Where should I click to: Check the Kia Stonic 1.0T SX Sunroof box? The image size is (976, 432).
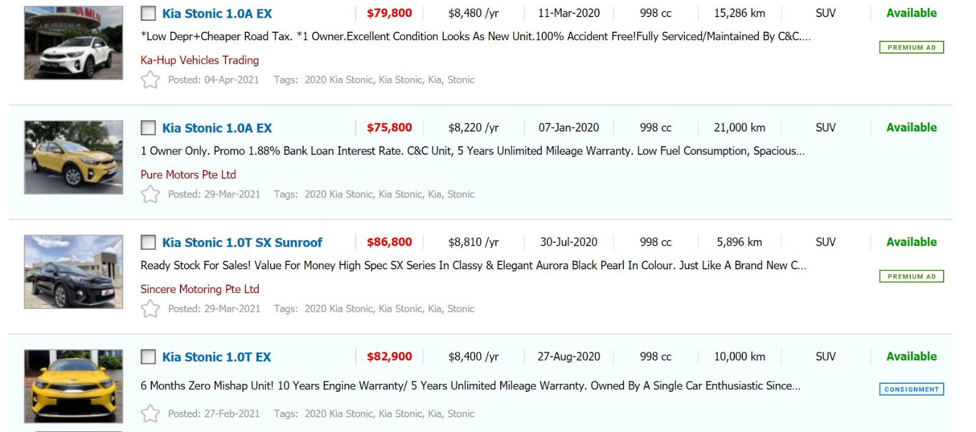point(148,243)
